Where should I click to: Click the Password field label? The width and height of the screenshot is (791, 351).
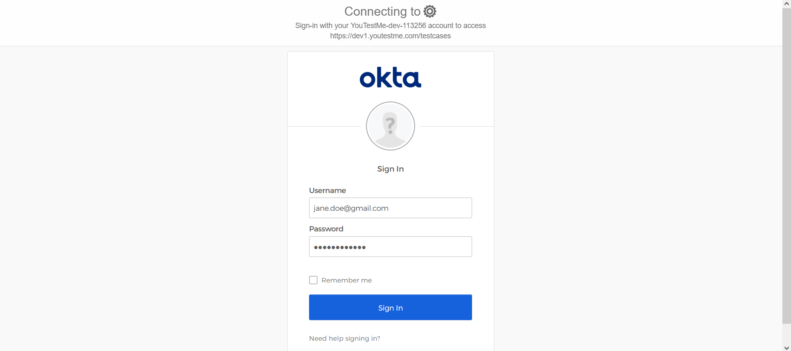326,229
